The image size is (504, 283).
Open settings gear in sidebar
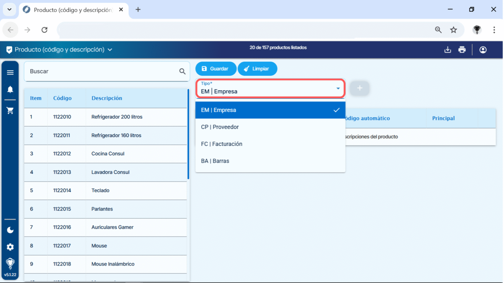[10, 247]
